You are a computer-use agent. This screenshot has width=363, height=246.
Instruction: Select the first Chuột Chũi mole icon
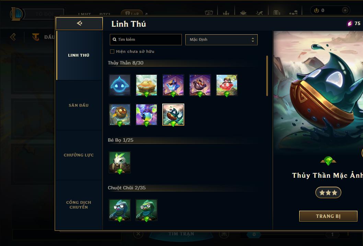click(120, 210)
